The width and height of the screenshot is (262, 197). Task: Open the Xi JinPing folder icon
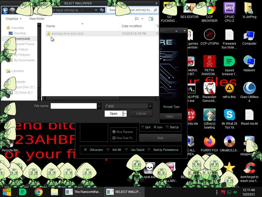pyautogui.click(x=249, y=10)
